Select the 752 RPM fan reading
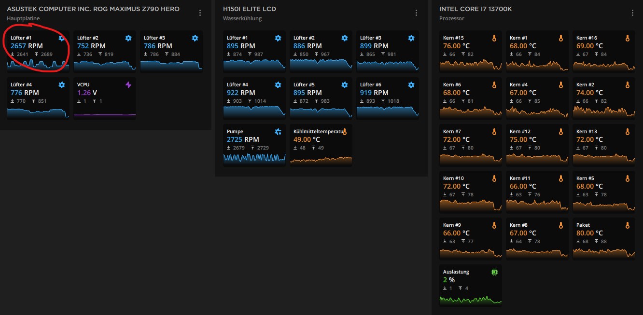 pyautogui.click(x=91, y=46)
